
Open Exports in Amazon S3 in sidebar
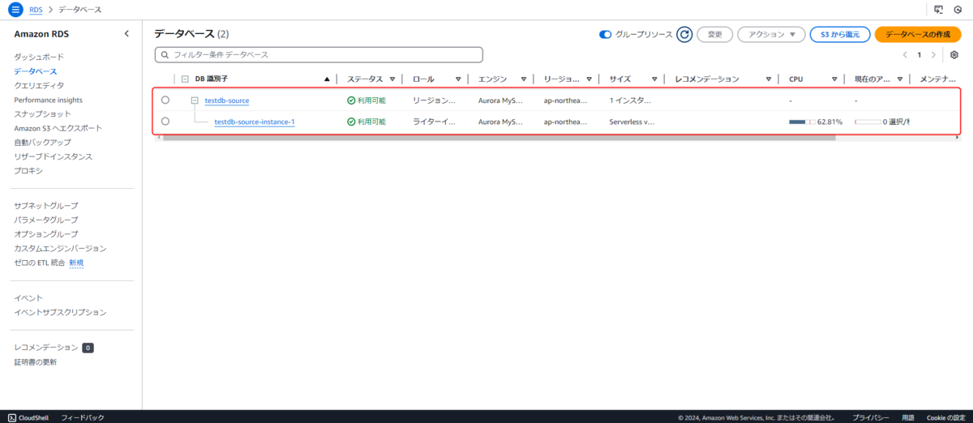pos(58,128)
